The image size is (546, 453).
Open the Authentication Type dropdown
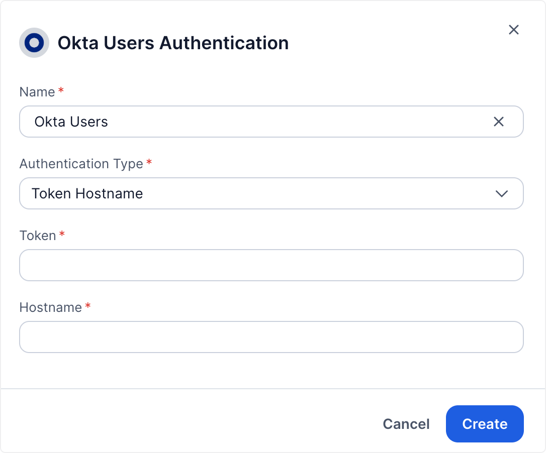point(271,193)
